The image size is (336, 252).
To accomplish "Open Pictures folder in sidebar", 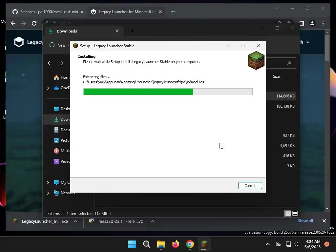I will click(62, 140).
